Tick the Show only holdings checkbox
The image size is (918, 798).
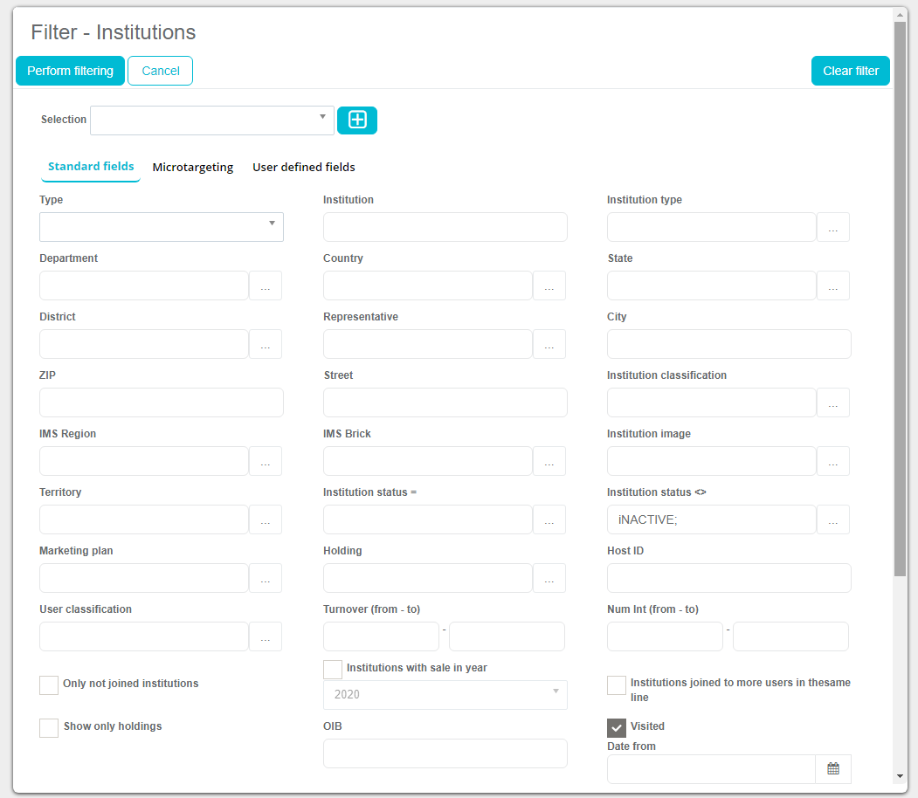tap(49, 727)
